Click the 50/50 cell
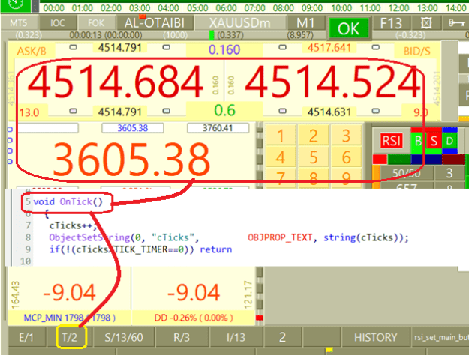The width and height of the screenshot is (469, 355). (406, 173)
